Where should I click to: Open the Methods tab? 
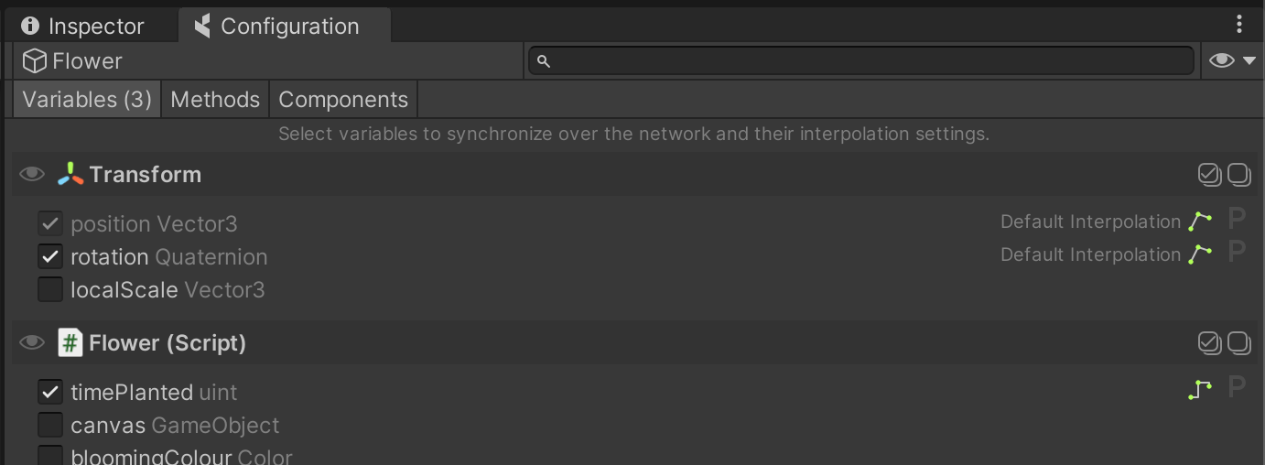pos(215,99)
